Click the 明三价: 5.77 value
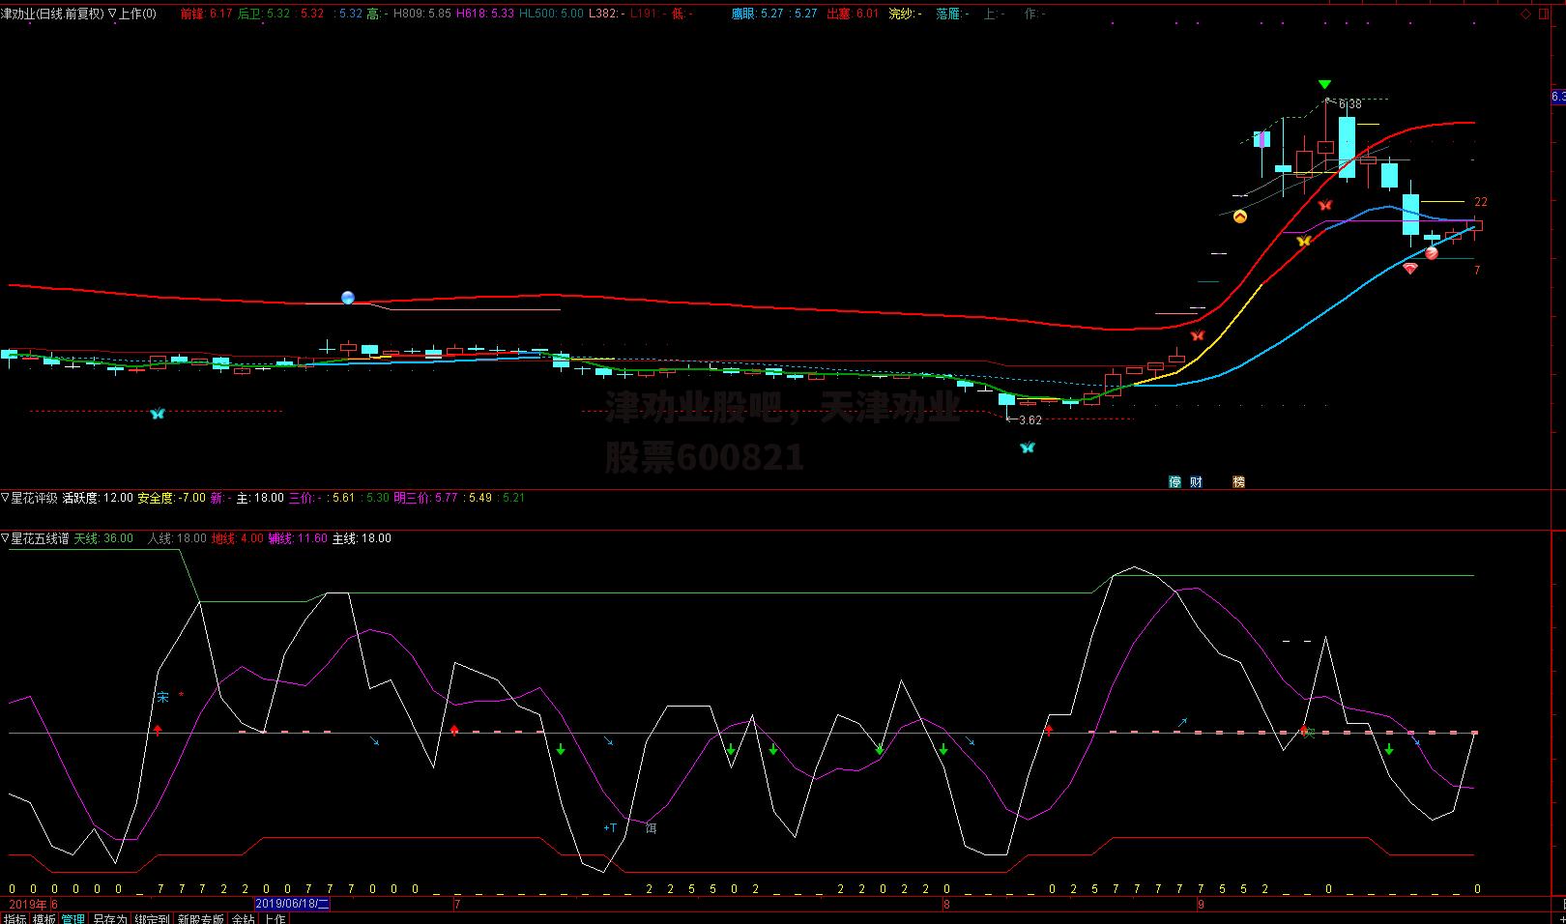 (x=425, y=498)
